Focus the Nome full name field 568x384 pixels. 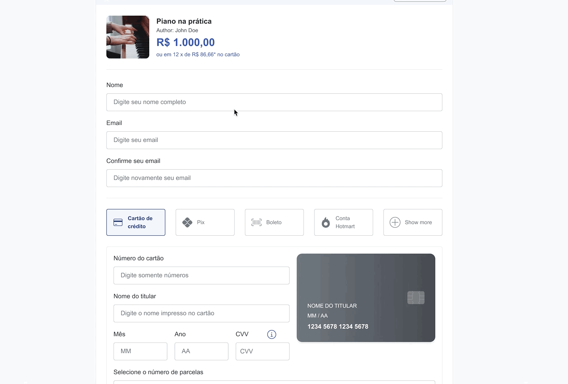click(274, 102)
